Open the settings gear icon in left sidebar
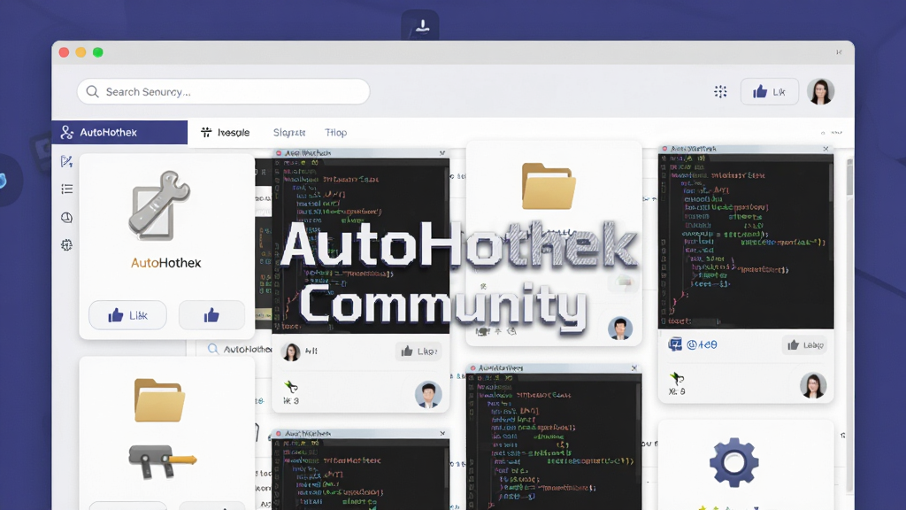906x510 pixels. (x=66, y=245)
